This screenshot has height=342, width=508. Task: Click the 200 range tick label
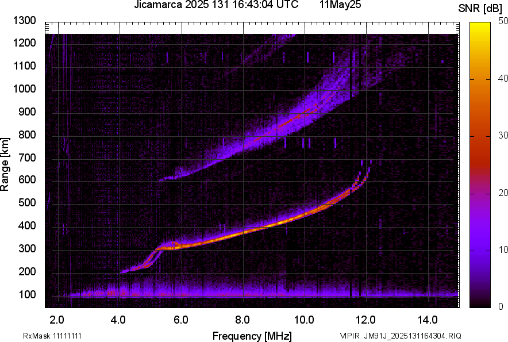click(x=27, y=271)
